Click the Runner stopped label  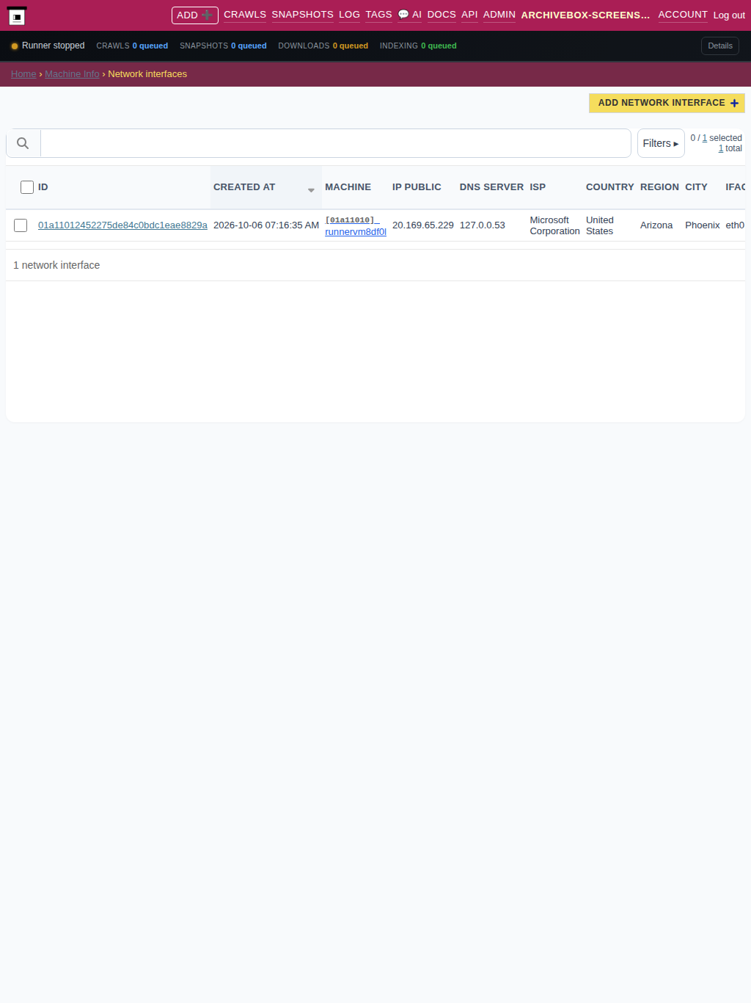click(53, 46)
